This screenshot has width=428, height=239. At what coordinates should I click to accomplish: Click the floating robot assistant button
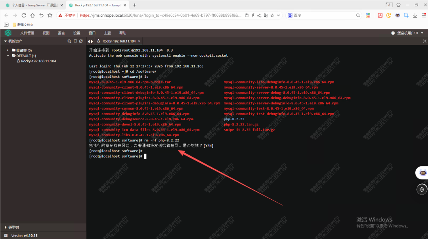[x=423, y=173]
